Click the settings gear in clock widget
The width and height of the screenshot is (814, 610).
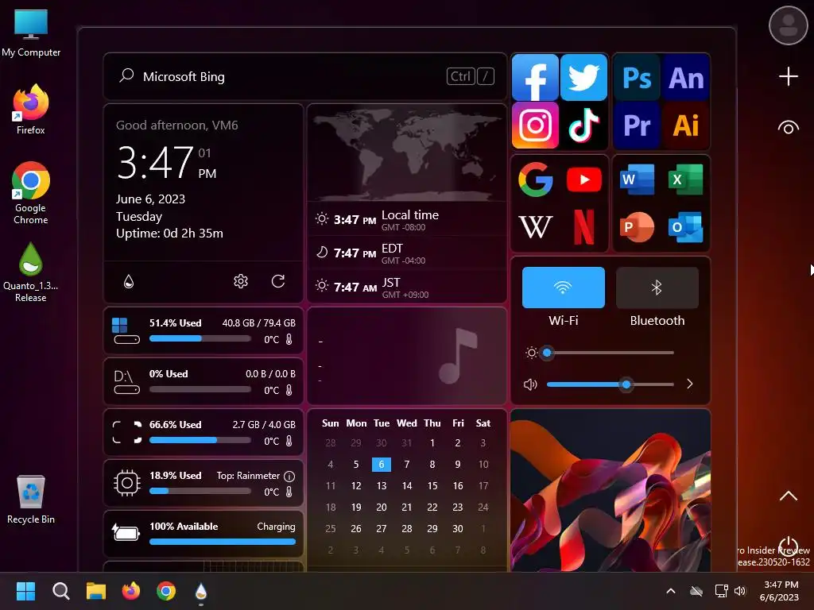pyautogui.click(x=240, y=281)
